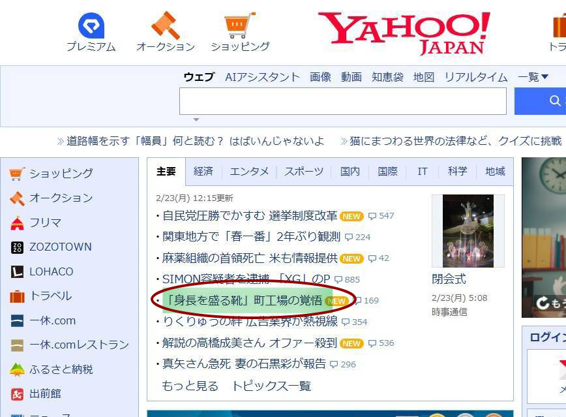Select the AIアシスタント search category
Screen dimensions: 566x417
click(262, 77)
